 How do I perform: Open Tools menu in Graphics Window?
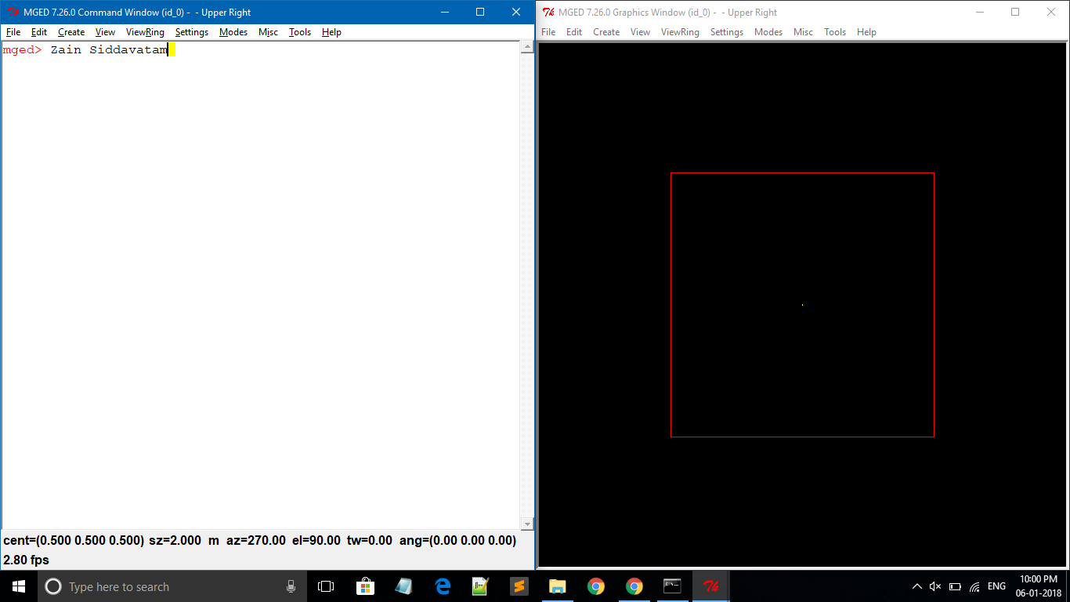[x=835, y=32]
